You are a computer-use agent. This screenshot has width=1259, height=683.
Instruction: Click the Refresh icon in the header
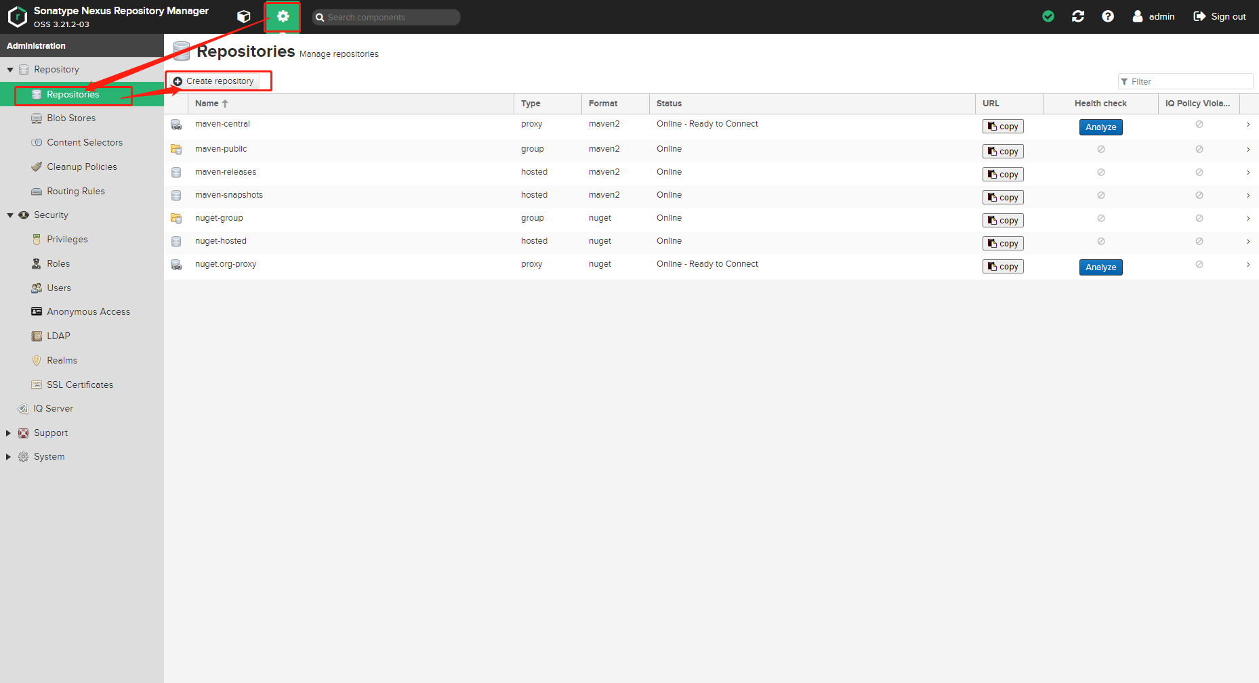(x=1078, y=16)
